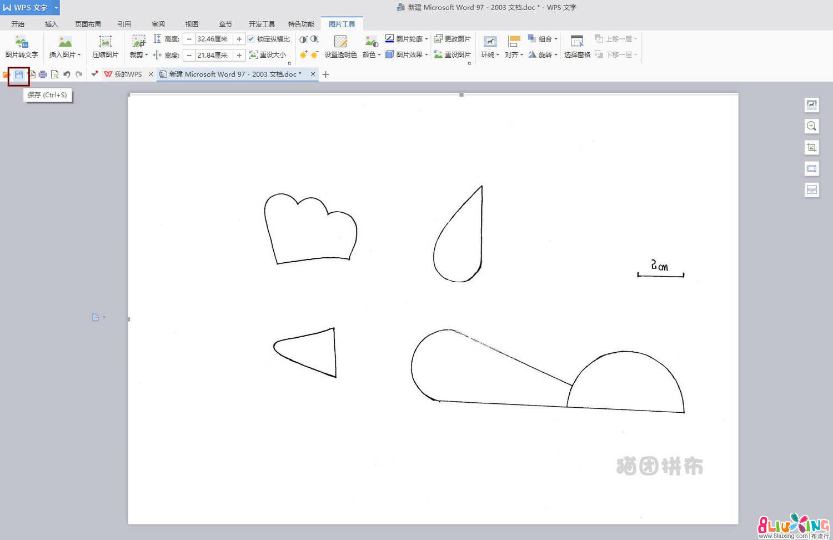Viewport: 833px width, 540px height.
Task: Increase 宽度 width with plus button
Action: click(x=239, y=55)
